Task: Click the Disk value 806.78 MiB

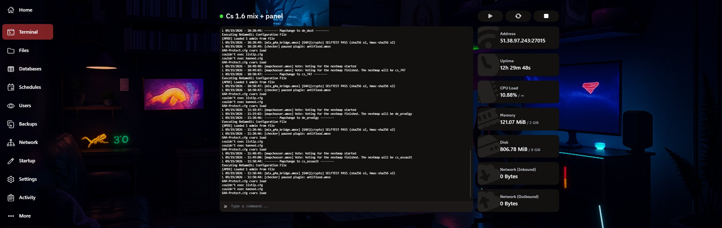Action: [x=514, y=149]
